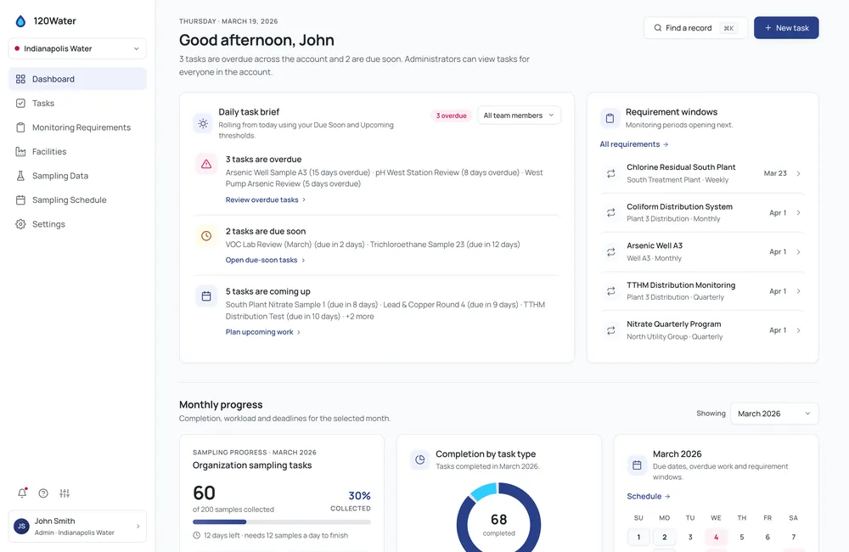849x552 pixels.
Task: Open the help question mark icon
Action: point(43,493)
